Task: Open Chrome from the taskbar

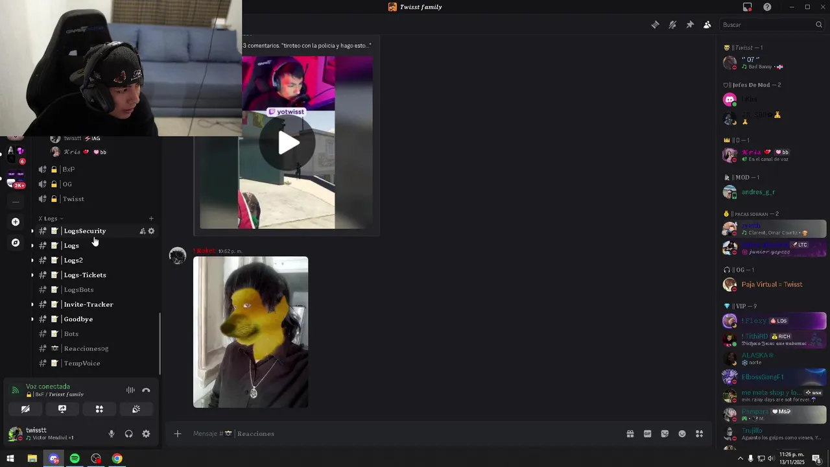Action: pyautogui.click(x=117, y=459)
